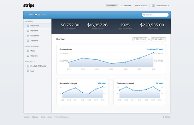Open the 09/12/2012 start date picker

tap(140, 39)
